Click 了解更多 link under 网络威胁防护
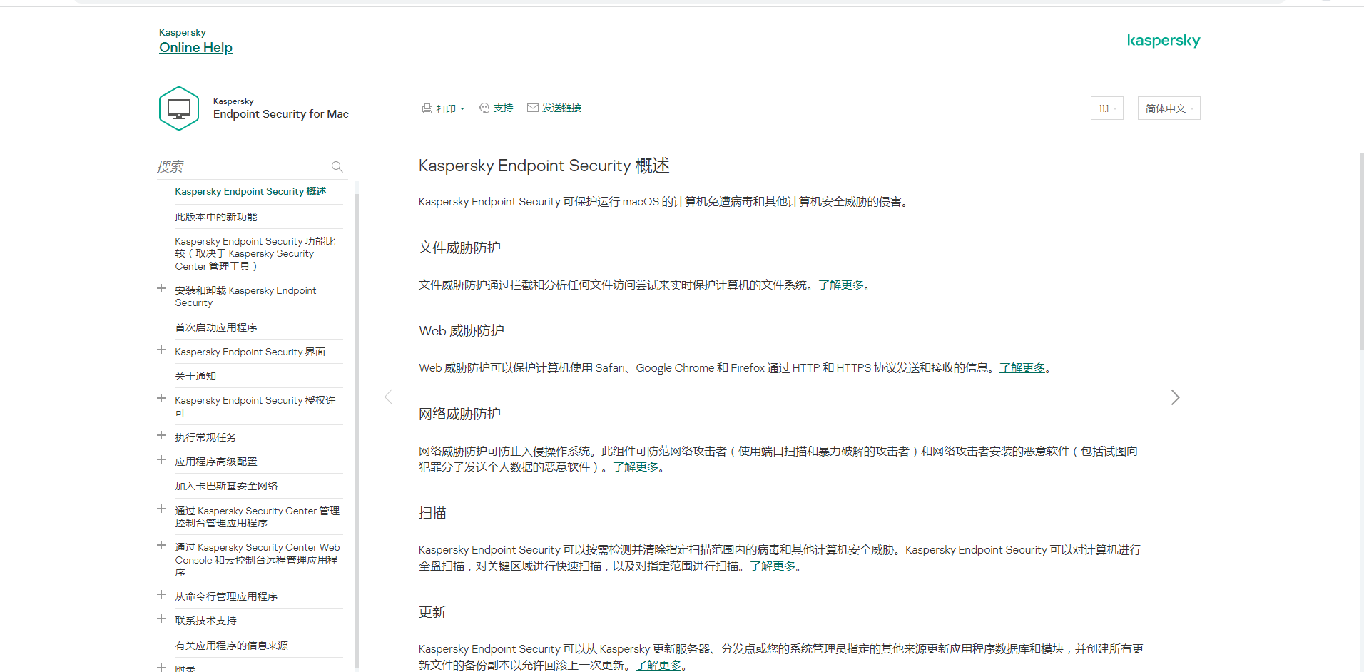This screenshot has height=672, width=1364. coord(636,467)
